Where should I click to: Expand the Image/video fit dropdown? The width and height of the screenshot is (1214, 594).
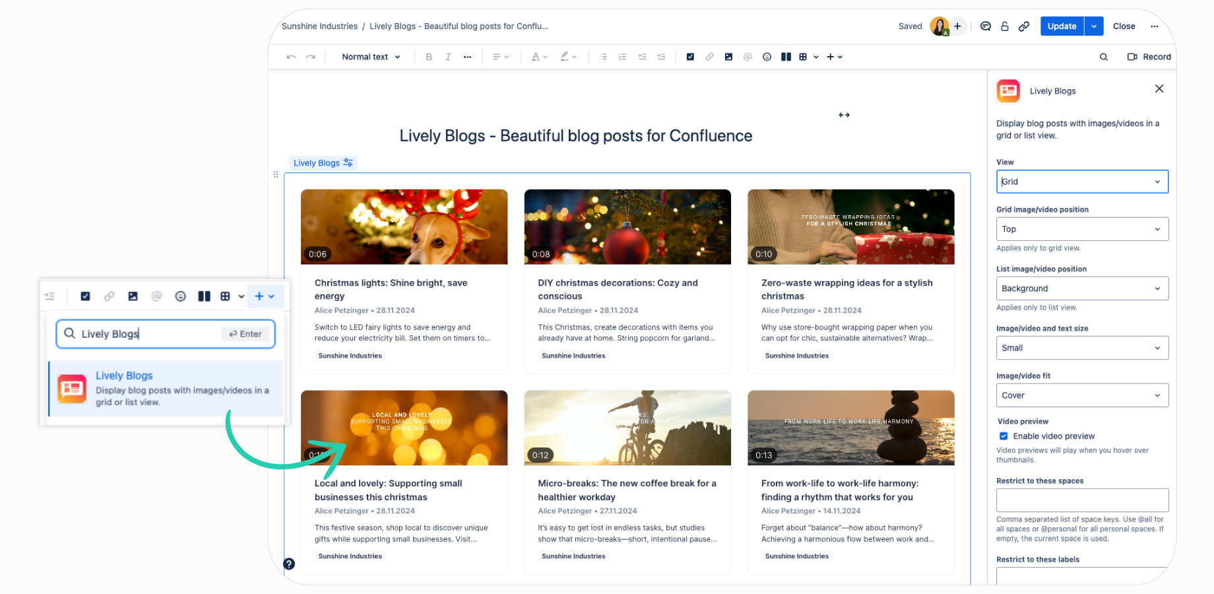1081,395
